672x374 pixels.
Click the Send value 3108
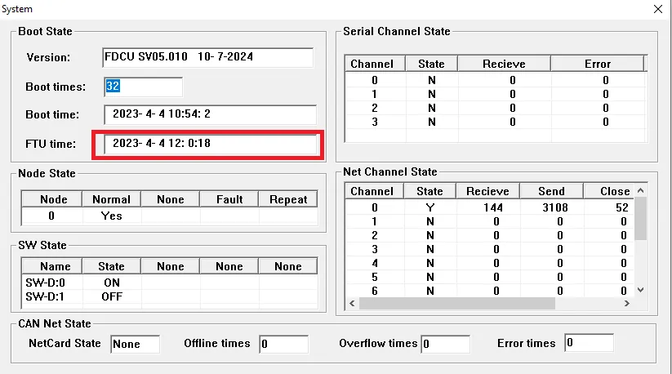click(555, 207)
